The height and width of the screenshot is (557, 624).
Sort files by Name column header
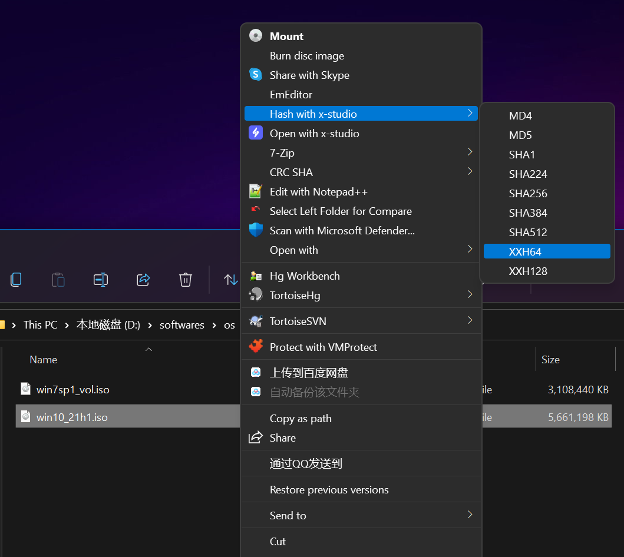(x=44, y=360)
